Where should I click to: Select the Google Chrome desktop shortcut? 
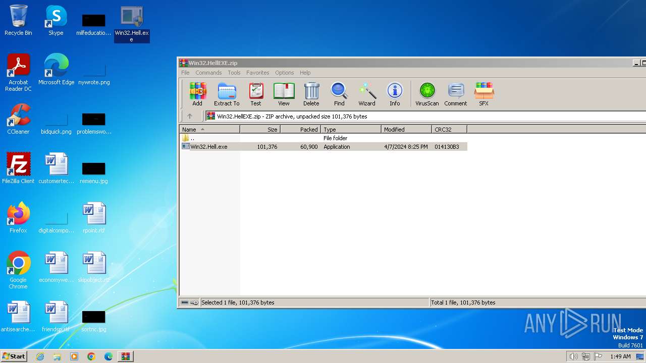(x=18, y=271)
